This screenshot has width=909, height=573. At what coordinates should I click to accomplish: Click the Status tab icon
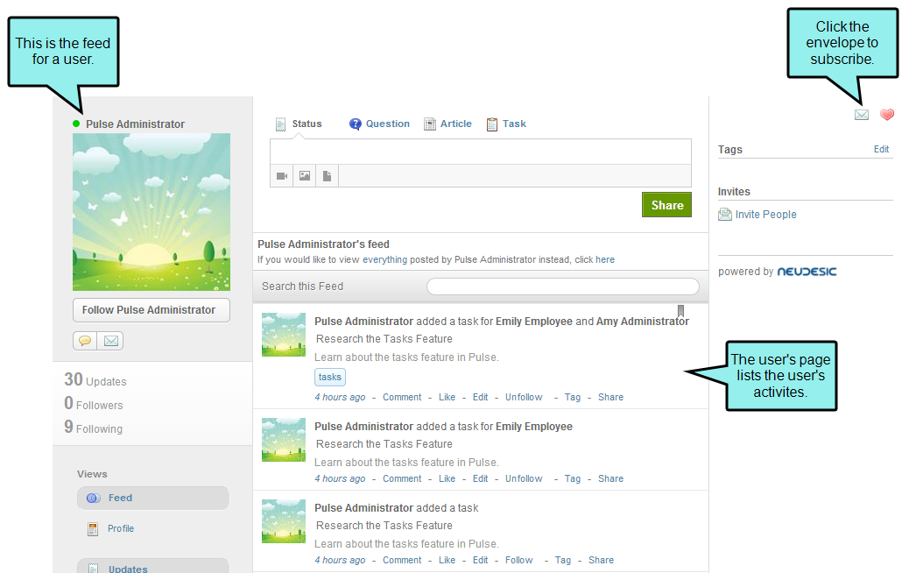click(280, 124)
